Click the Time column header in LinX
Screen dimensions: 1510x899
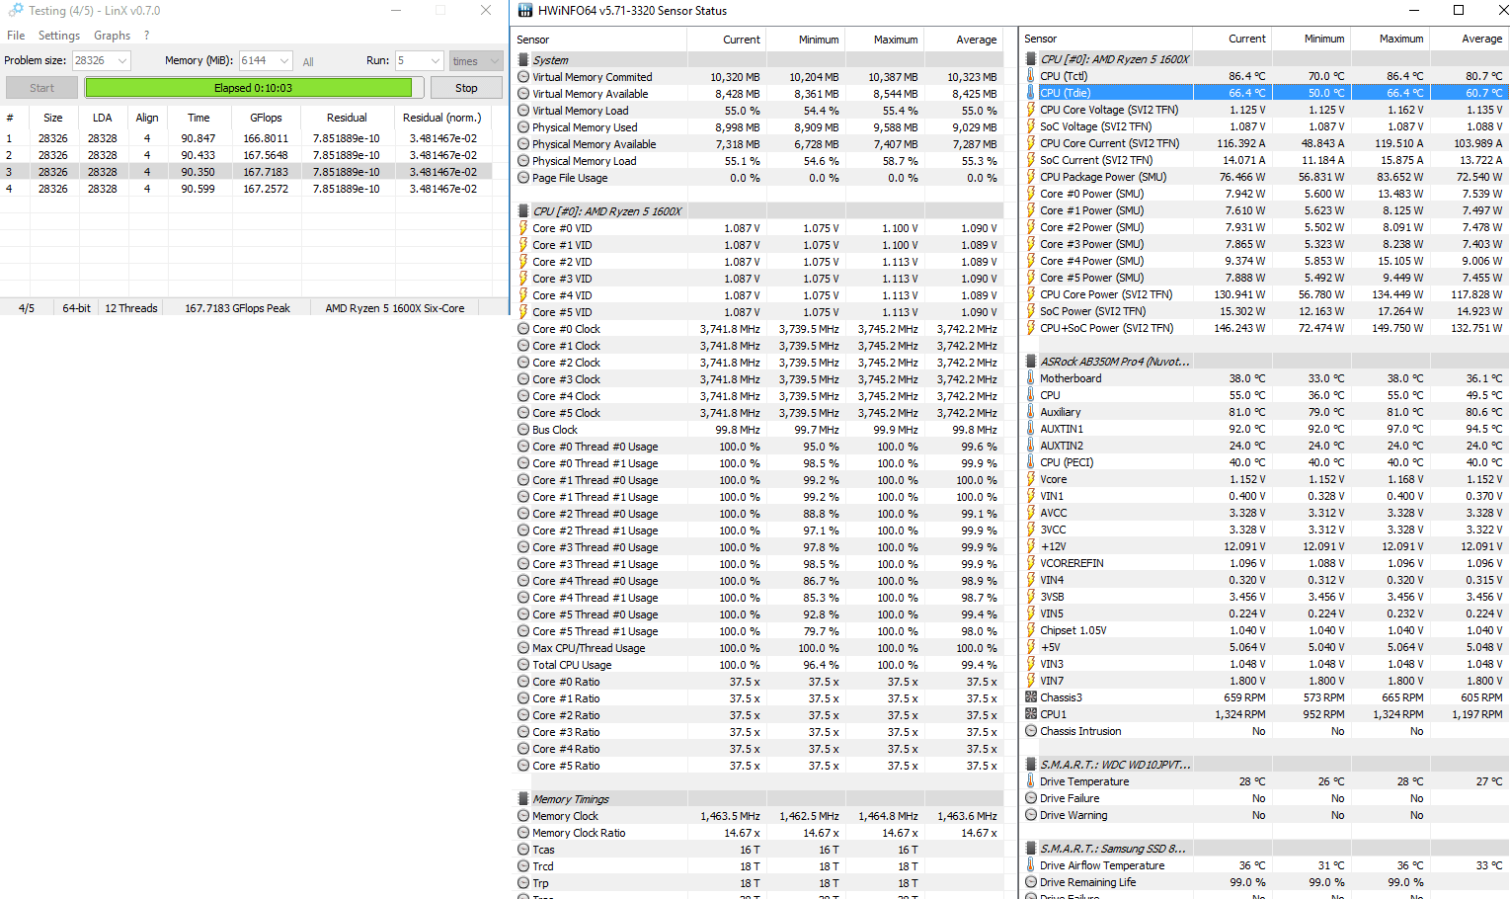point(199,118)
